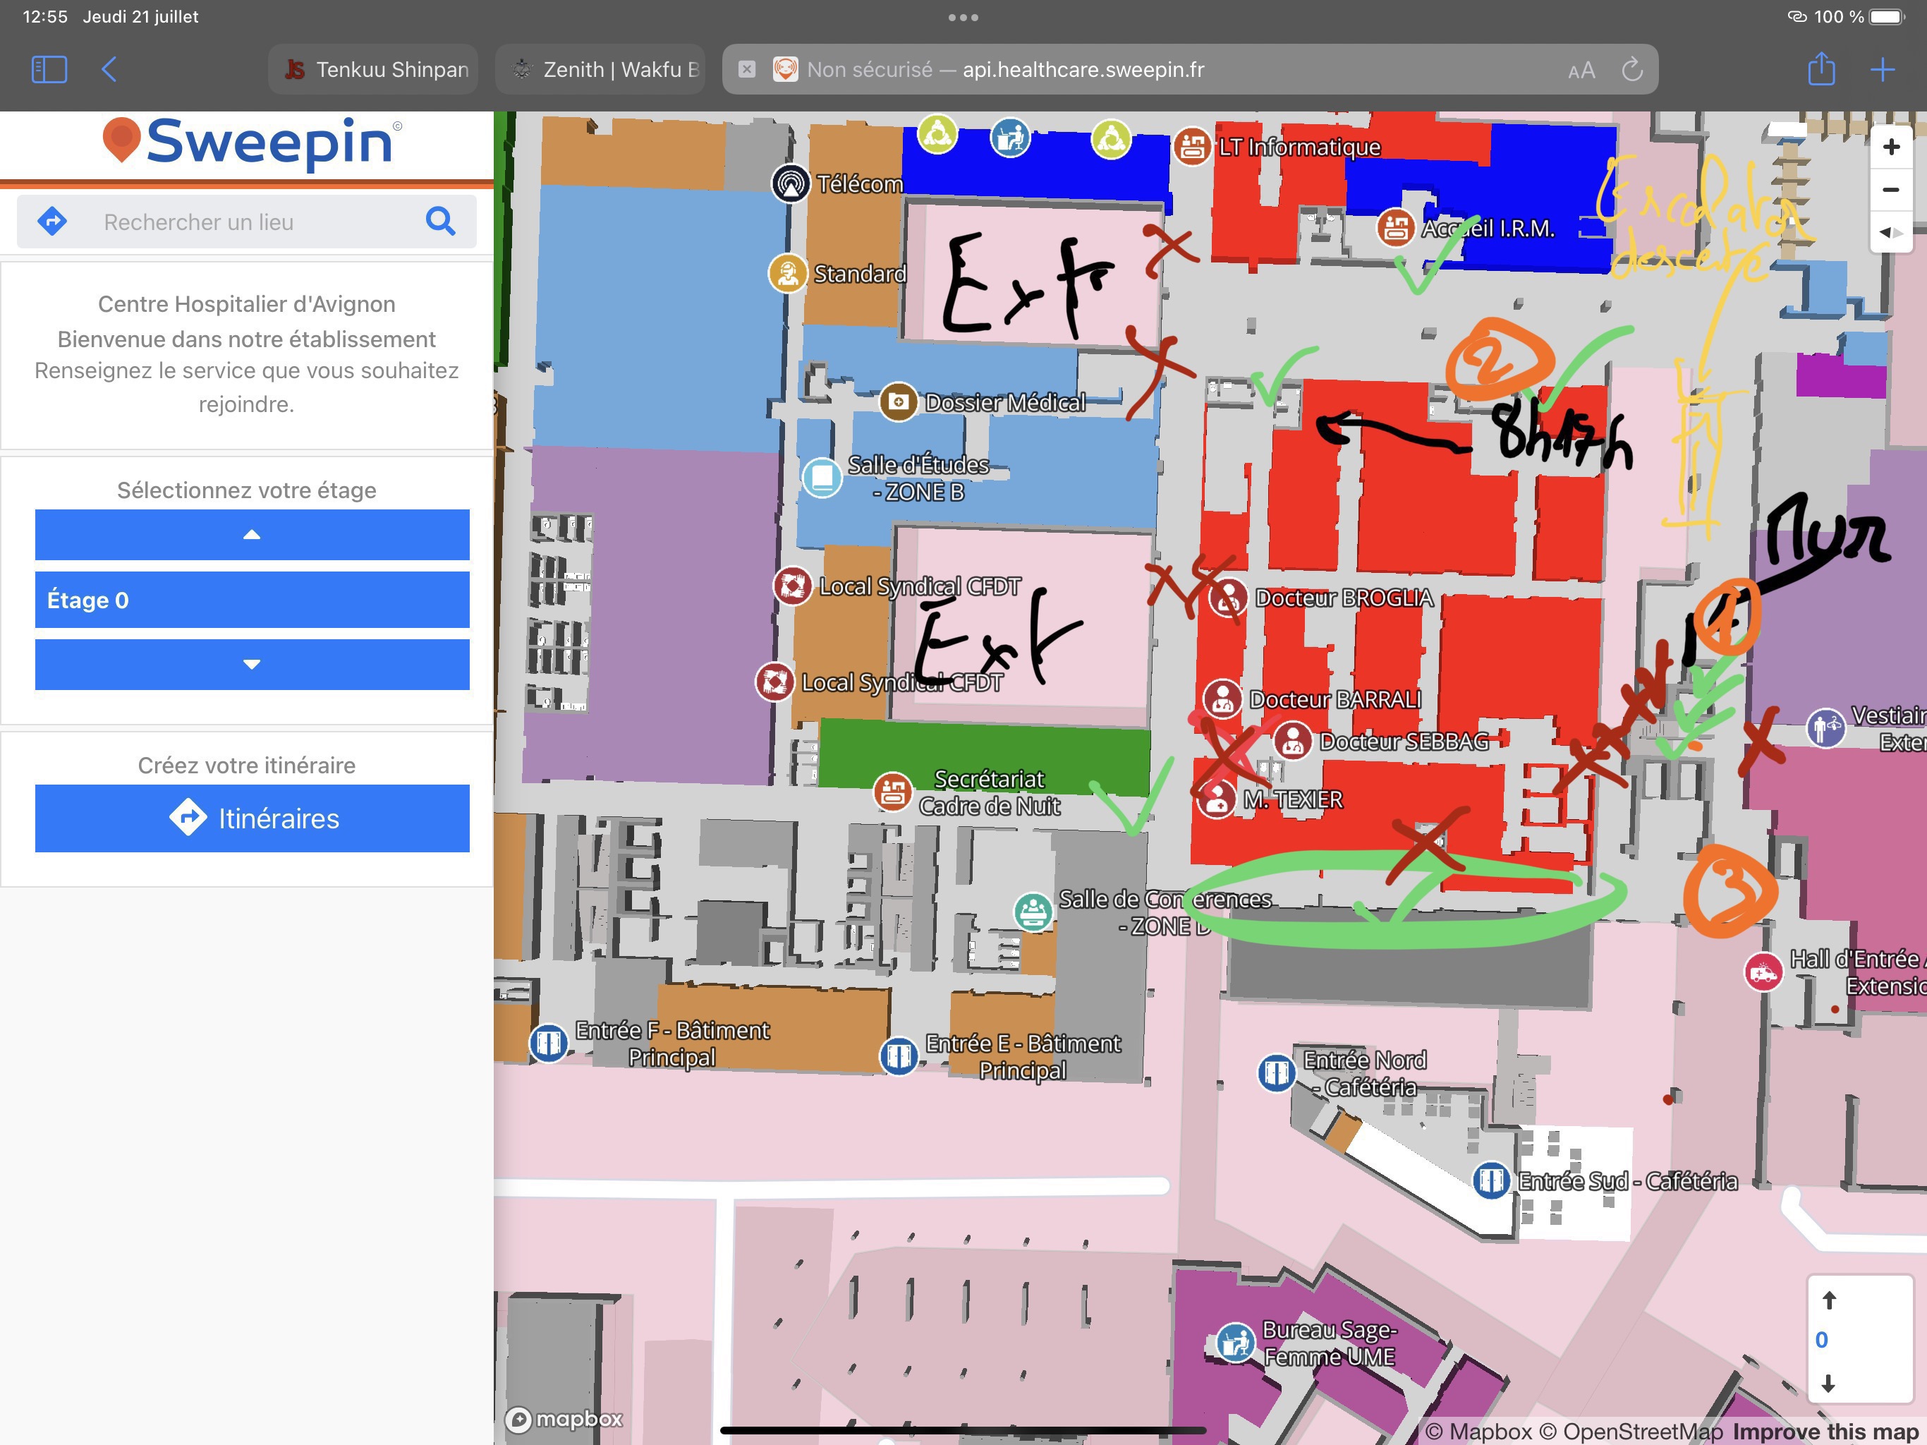Open the Docteur BARRALI marker
This screenshot has width=1927, height=1445.
[1222, 698]
